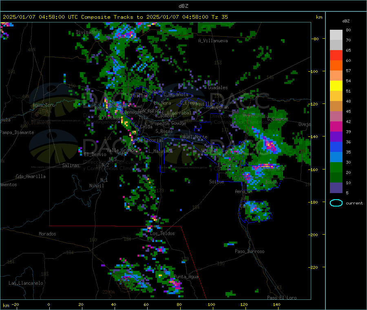Screen dimensions: 367x310
Task: Select the L_Malvinas label
Action: point(161,151)
